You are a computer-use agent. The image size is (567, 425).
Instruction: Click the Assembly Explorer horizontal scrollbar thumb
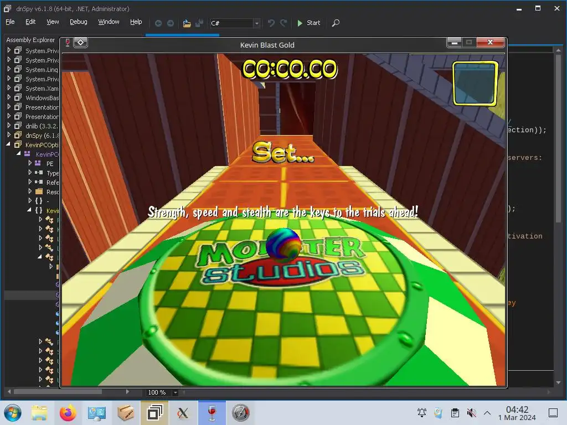tap(58, 391)
